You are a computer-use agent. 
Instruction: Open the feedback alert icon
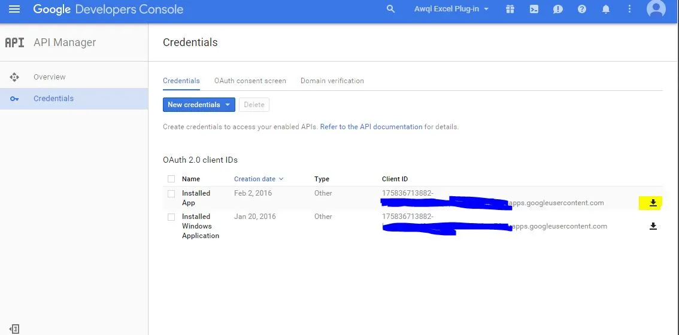pyautogui.click(x=558, y=9)
